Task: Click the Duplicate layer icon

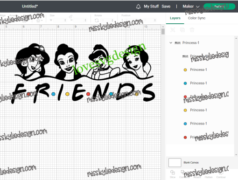Action: (x=182, y=30)
